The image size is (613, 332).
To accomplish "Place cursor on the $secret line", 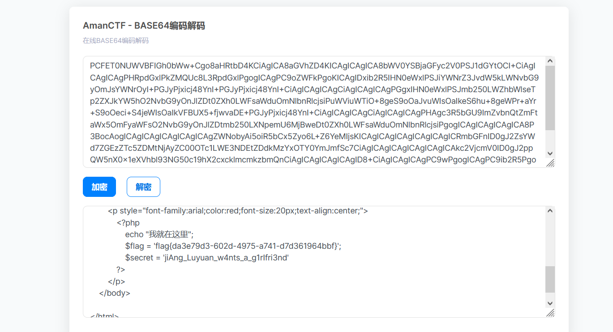I will 206,258.
